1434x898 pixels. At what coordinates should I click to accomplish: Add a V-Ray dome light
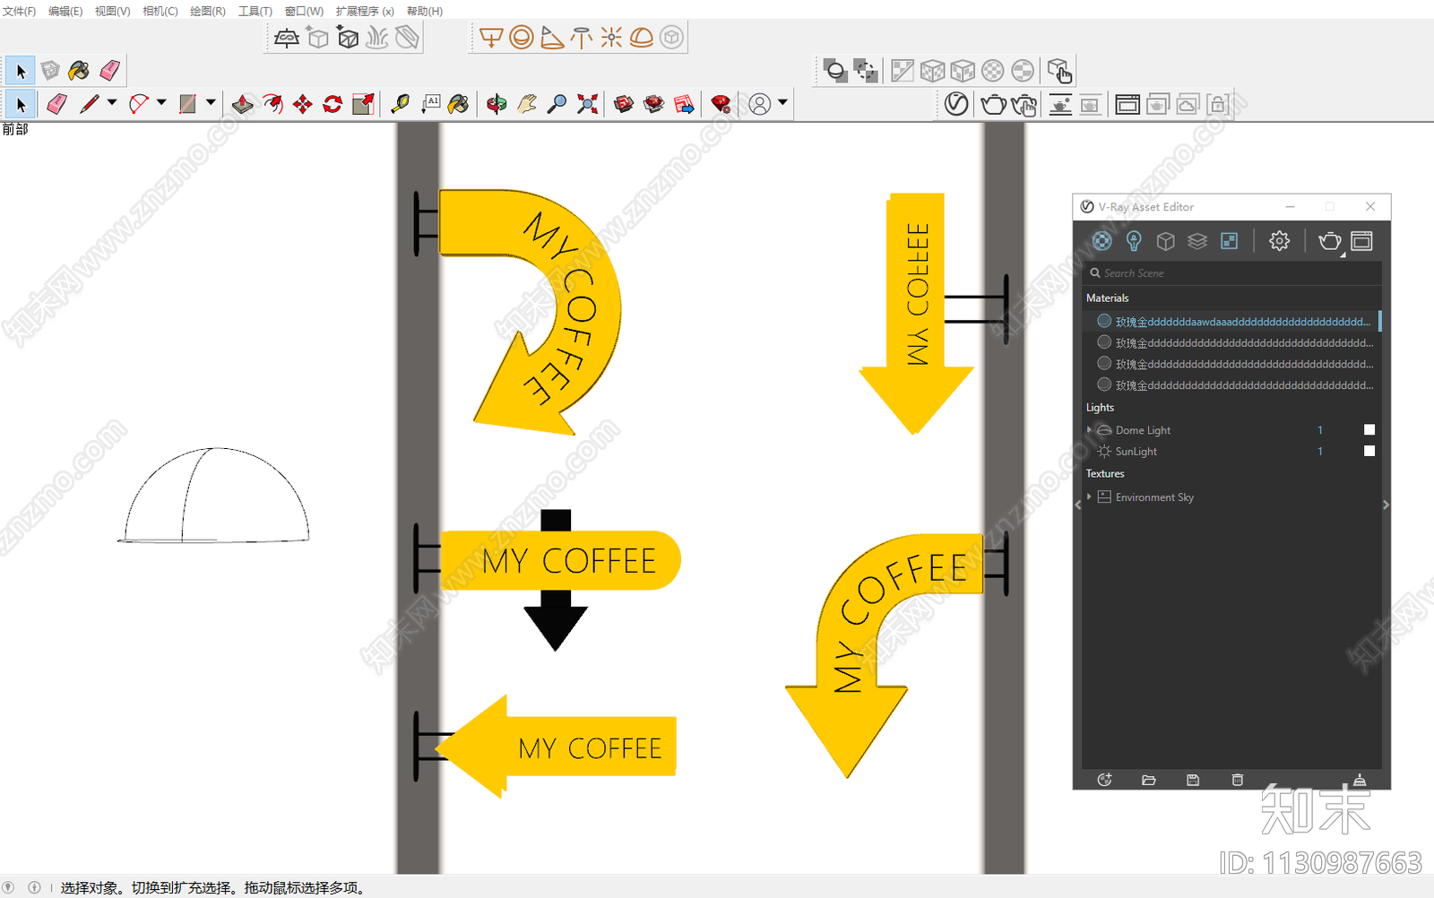642,38
